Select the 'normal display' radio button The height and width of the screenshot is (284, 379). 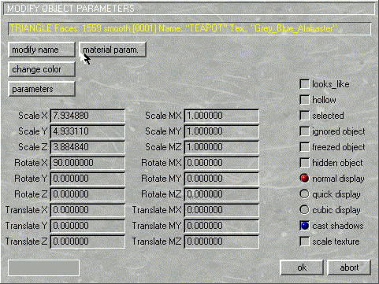click(304, 179)
